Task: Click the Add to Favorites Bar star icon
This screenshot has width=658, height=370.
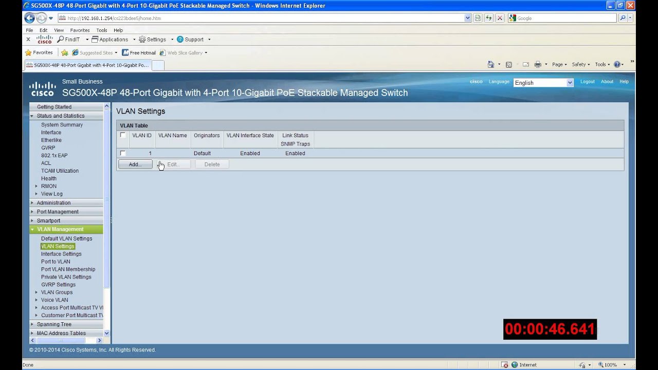Action: tap(64, 52)
